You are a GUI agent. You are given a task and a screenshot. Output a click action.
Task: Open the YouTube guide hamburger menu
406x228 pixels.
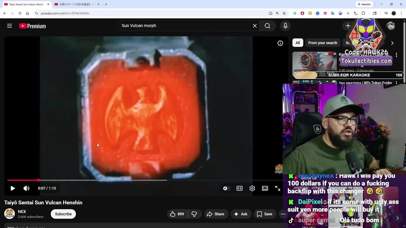tap(10, 26)
